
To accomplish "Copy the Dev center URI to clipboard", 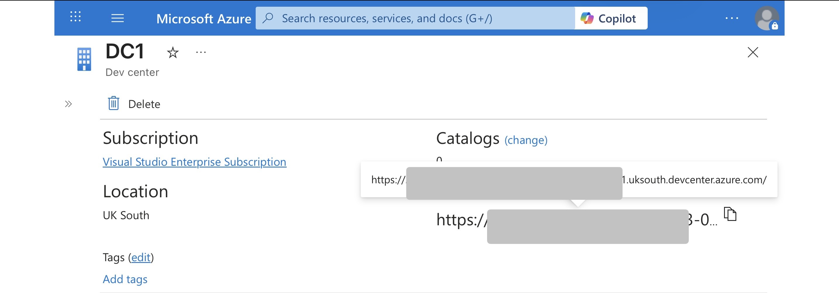I will pos(730,214).
